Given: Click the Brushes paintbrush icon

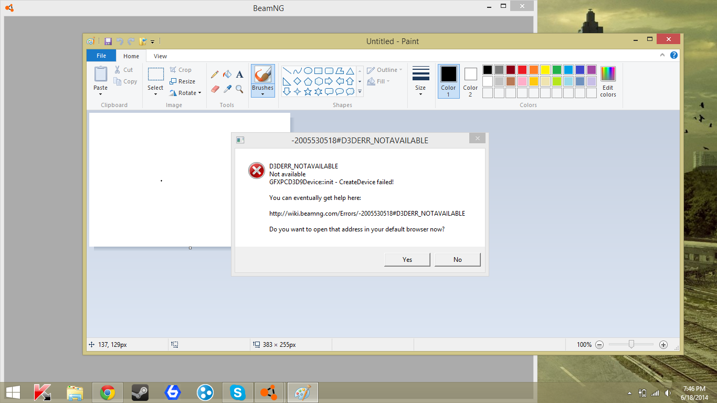Looking at the screenshot, I should 262,74.
